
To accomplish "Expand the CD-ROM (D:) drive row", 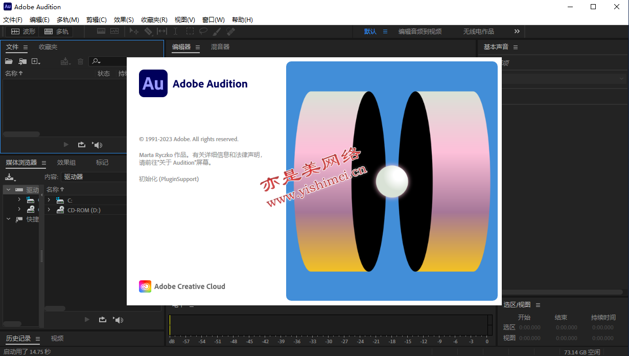I will (49, 210).
